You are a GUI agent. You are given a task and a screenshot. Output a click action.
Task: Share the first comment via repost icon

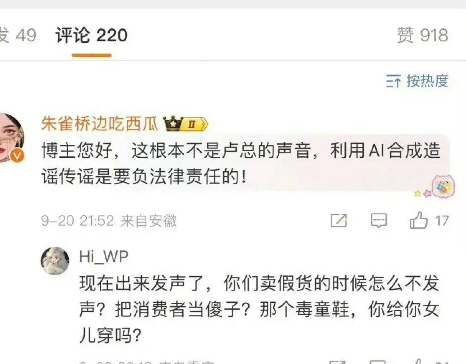click(339, 221)
